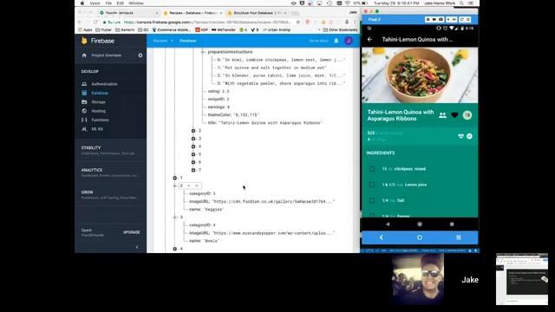Screen dimensions: 555x312
Task: Expand the Grow sidebar group
Action: click(110, 195)
